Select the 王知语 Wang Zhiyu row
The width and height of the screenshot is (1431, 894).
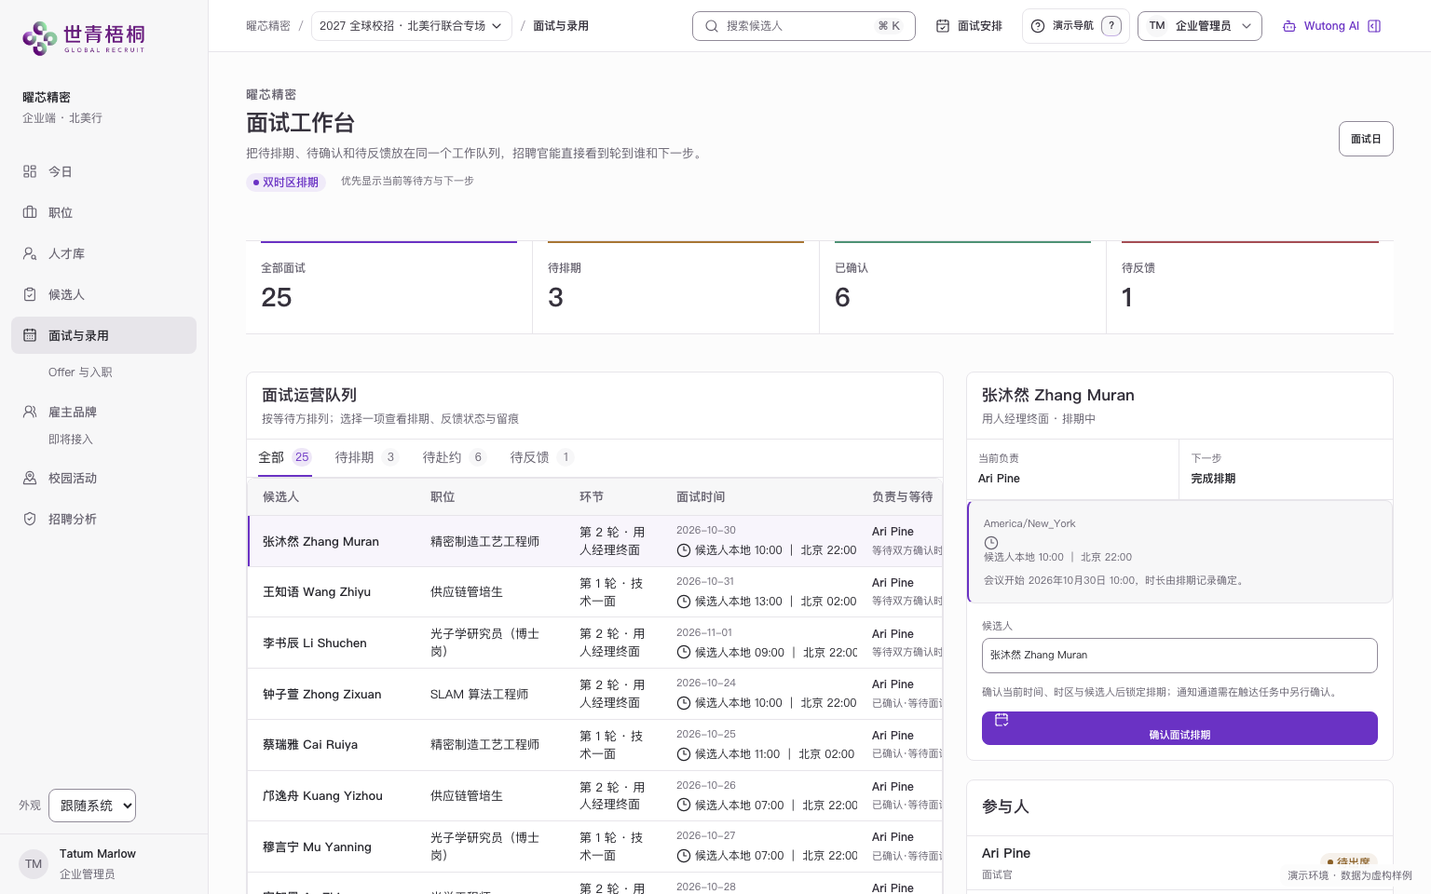coord(594,592)
